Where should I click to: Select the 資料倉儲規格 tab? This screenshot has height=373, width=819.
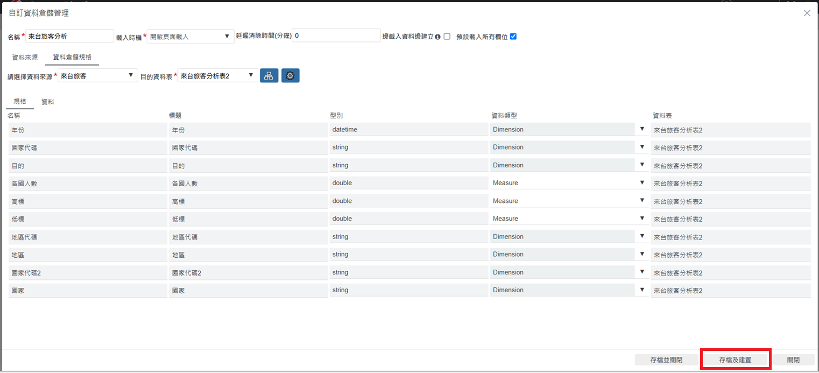point(72,57)
